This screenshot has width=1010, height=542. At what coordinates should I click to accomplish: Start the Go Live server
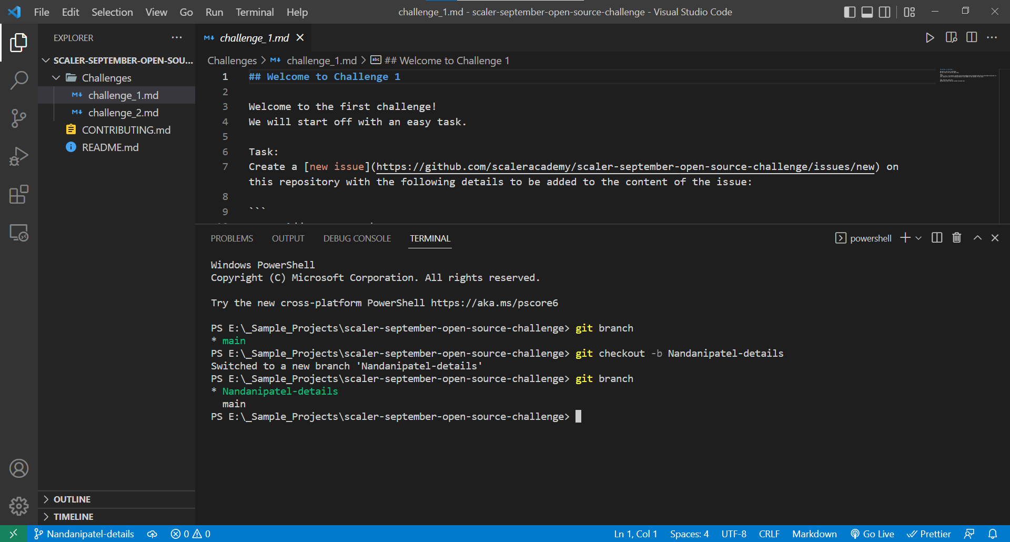(872, 534)
